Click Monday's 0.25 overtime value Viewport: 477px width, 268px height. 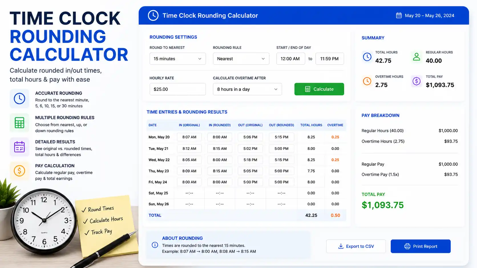(x=335, y=137)
